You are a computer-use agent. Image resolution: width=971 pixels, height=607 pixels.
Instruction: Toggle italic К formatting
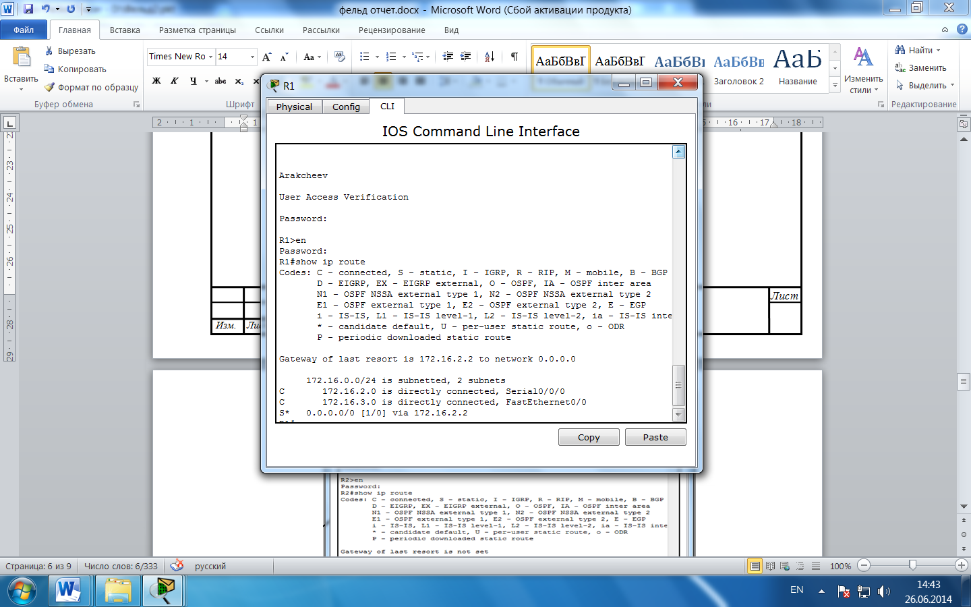tap(175, 81)
